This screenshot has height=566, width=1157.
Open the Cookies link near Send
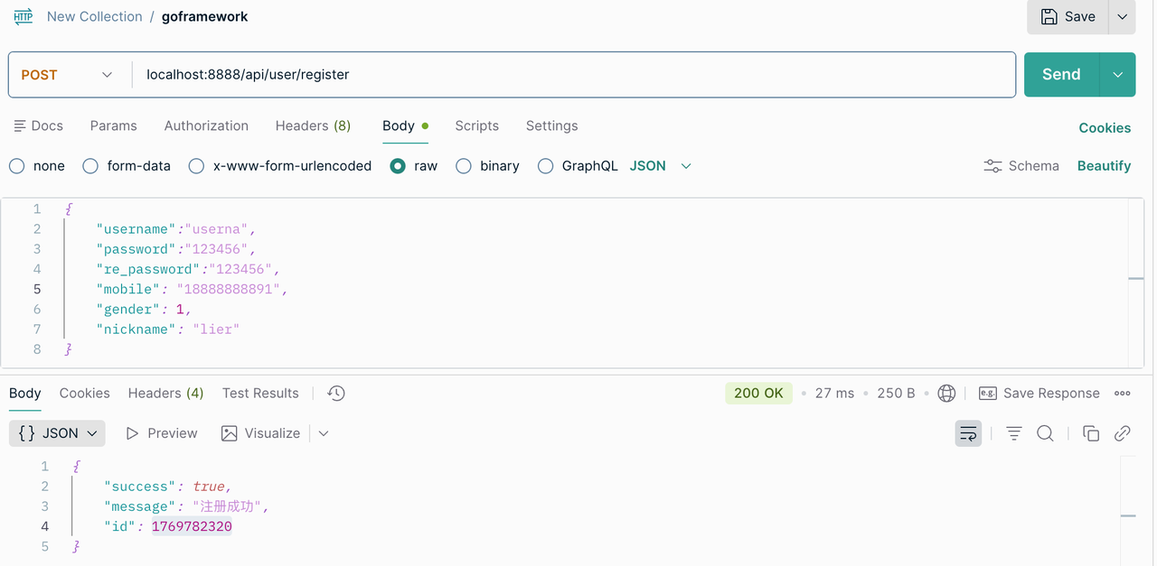pos(1105,127)
